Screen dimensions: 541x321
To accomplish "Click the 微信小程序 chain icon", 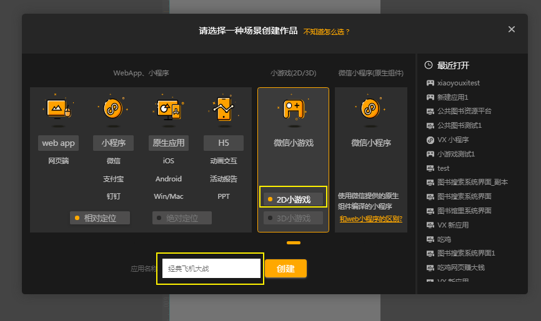I will pos(370,108).
